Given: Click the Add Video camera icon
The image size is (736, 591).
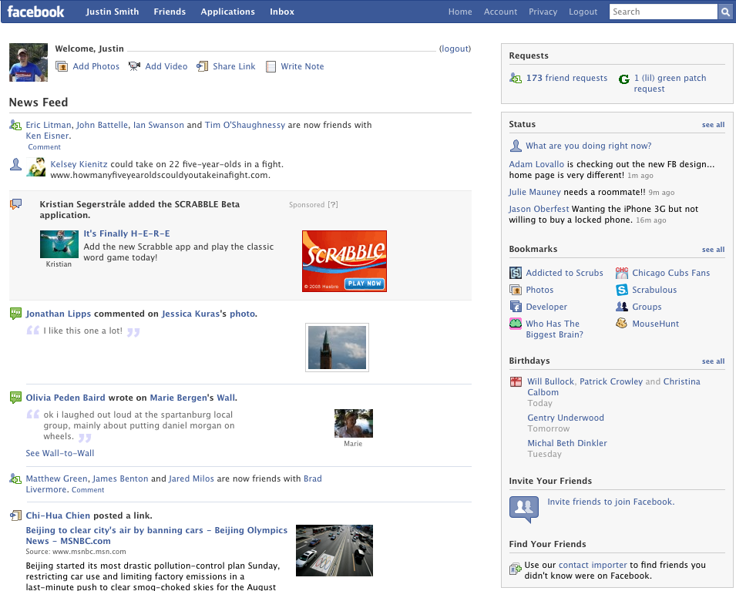Looking at the screenshot, I should coord(134,66).
